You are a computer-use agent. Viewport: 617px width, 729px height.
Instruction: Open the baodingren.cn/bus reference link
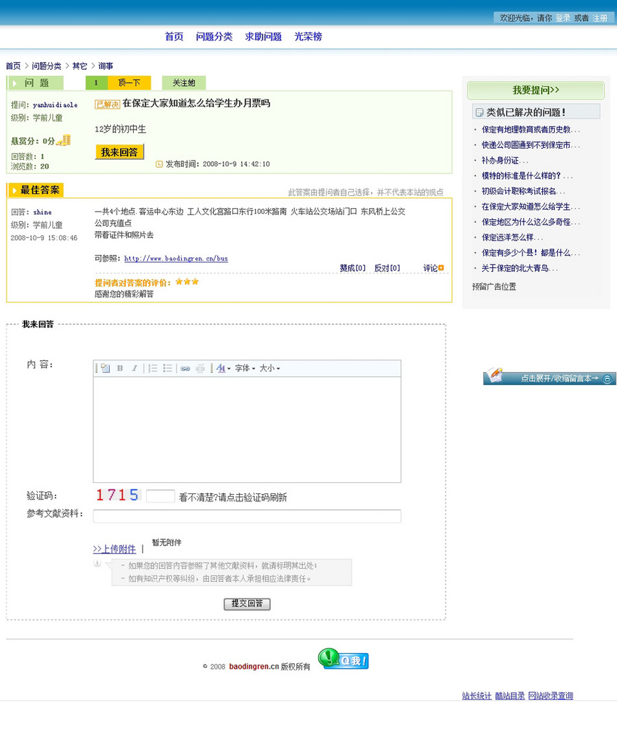(x=176, y=258)
